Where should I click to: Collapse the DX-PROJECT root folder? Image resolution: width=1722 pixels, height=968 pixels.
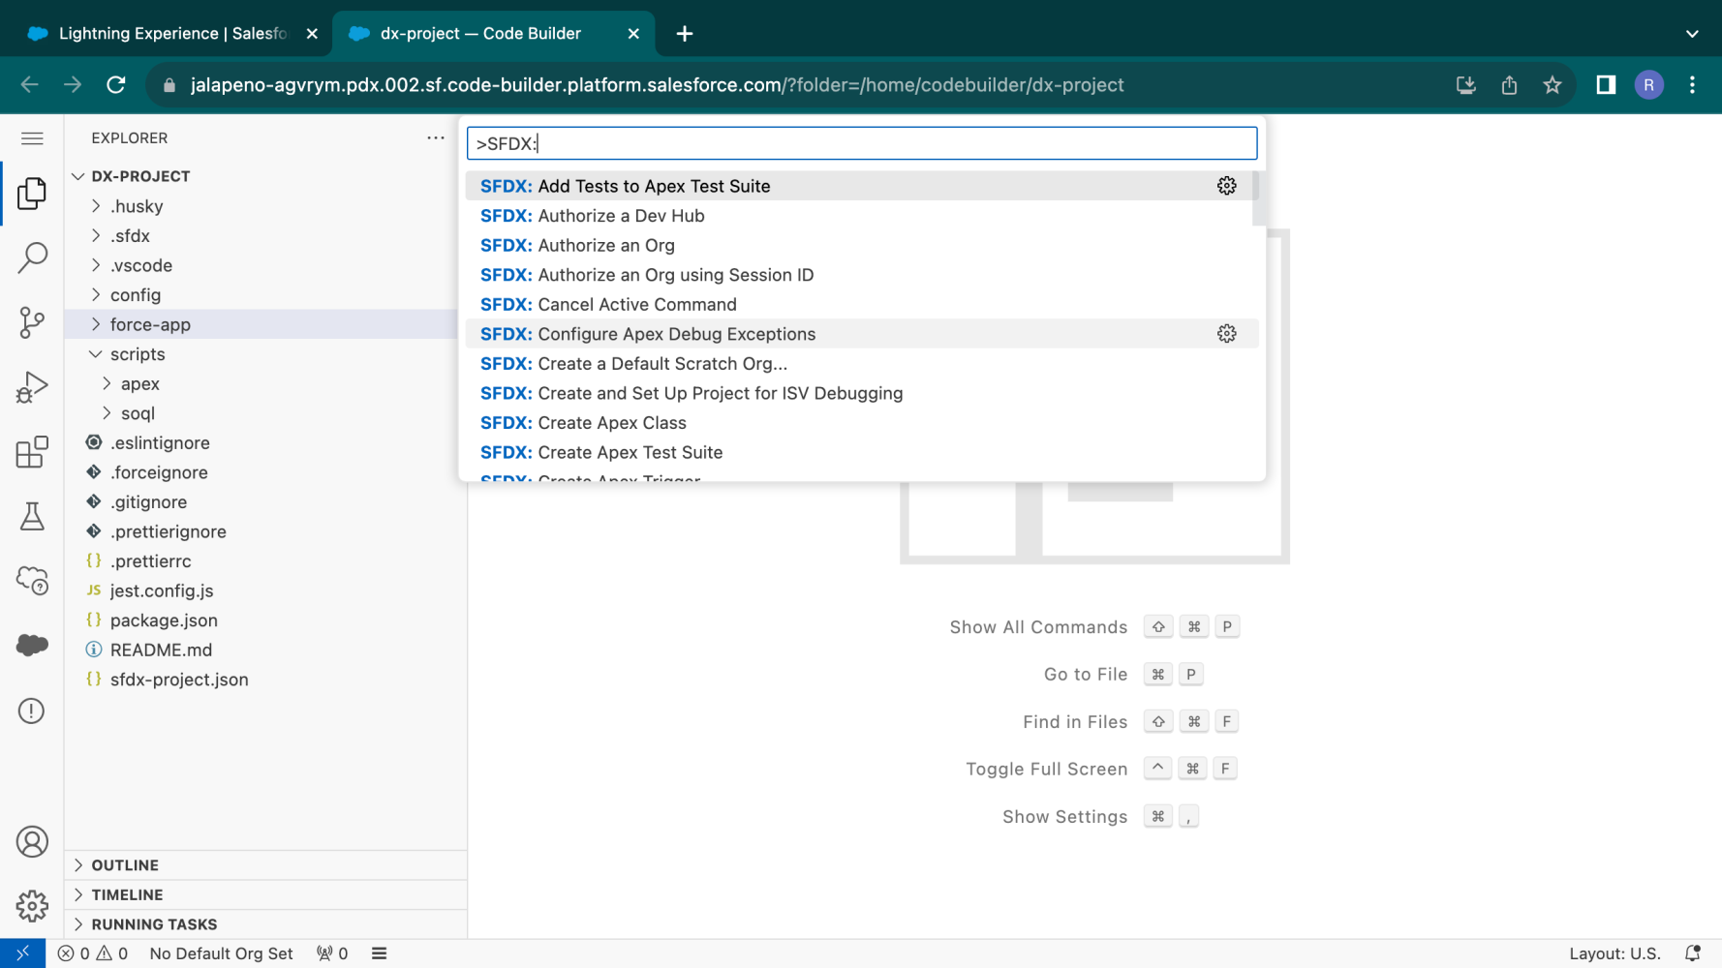coord(78,176)
